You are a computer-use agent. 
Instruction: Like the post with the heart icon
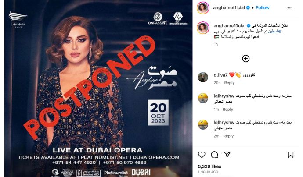coord(202,155)
